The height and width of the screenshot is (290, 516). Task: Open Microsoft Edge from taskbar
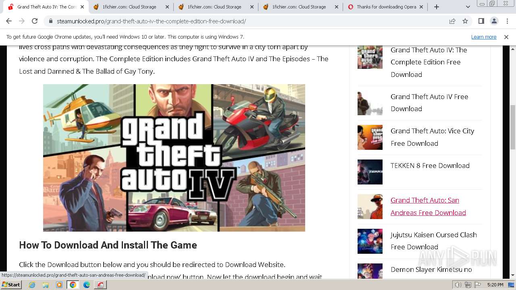coord(87,285)
